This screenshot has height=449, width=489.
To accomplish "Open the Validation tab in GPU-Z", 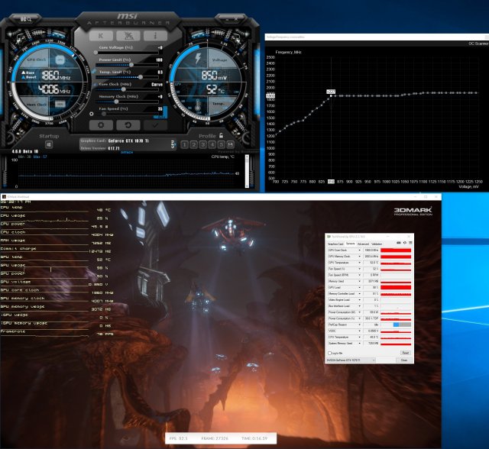I will (377, 244).
